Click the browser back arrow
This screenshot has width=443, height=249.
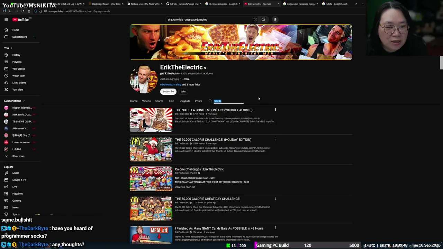(10, 11)
